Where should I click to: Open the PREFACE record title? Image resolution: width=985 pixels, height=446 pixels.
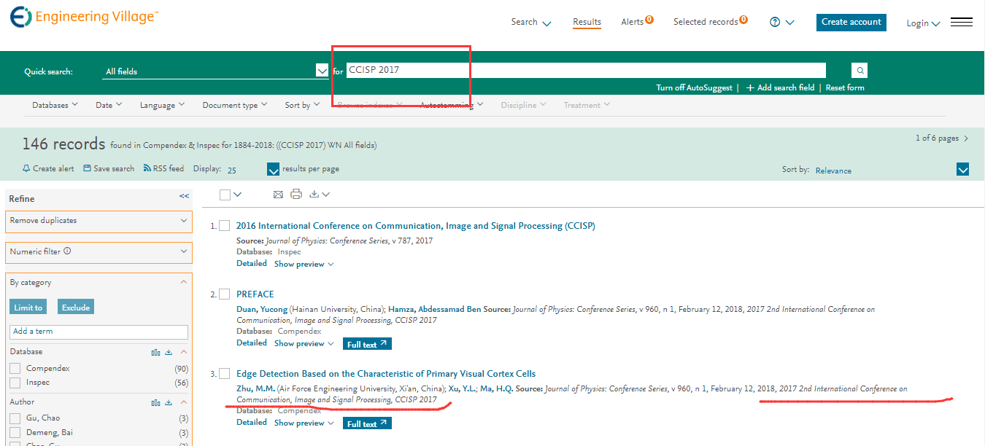255,294
